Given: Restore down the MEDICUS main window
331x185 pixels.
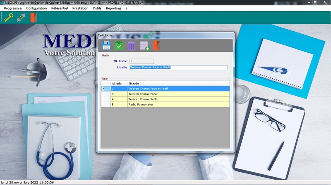Looking at the screenshot, I should (315, 2).
